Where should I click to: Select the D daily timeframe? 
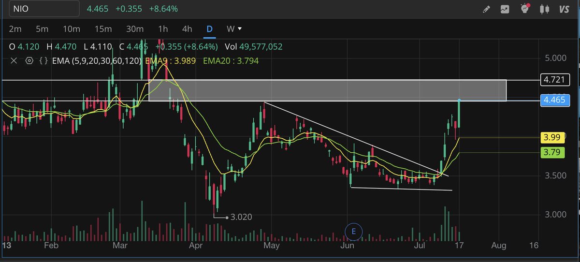click(x=209, y=29)
